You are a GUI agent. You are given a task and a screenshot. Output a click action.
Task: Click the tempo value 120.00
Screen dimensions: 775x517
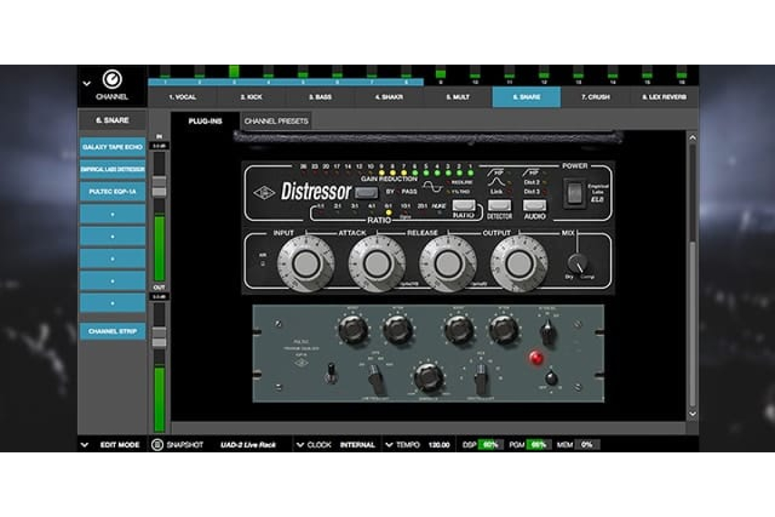coord(439,445)
